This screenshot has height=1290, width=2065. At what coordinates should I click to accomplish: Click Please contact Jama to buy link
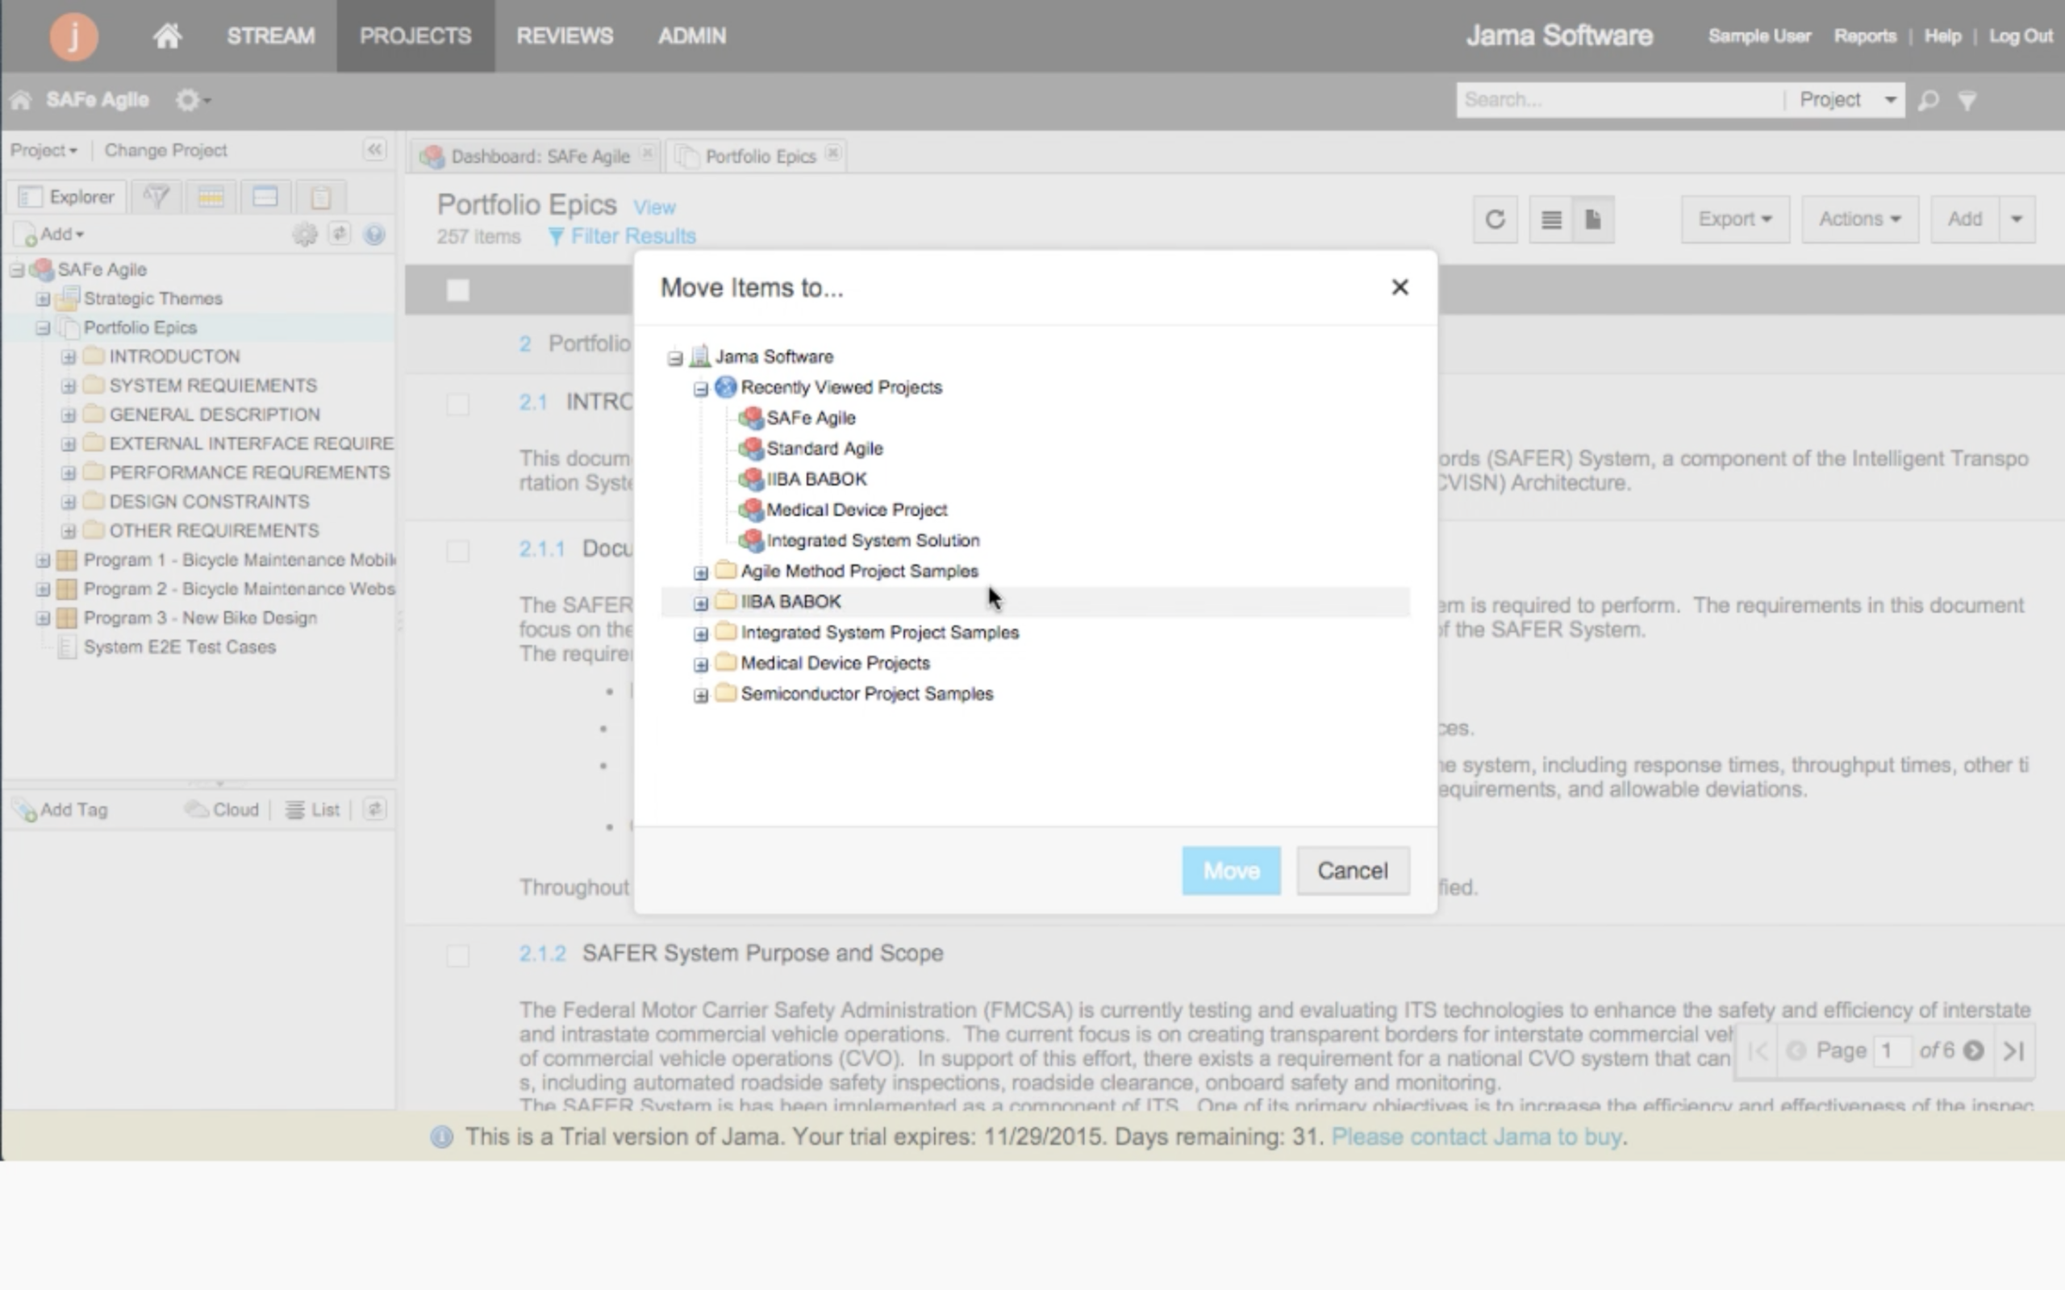(1476, 1138)
